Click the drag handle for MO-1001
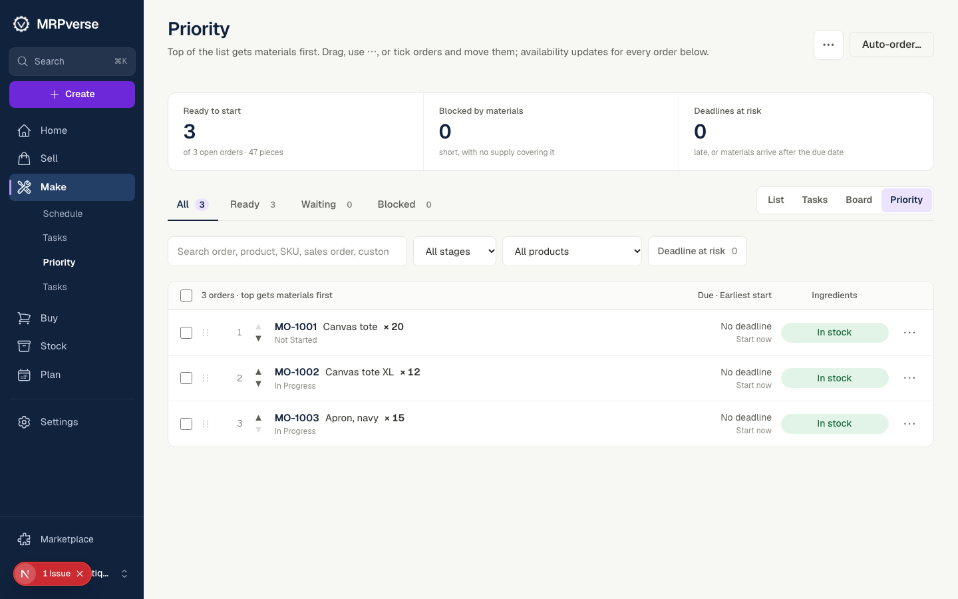958x599 pixels. (x=206, y=333)
